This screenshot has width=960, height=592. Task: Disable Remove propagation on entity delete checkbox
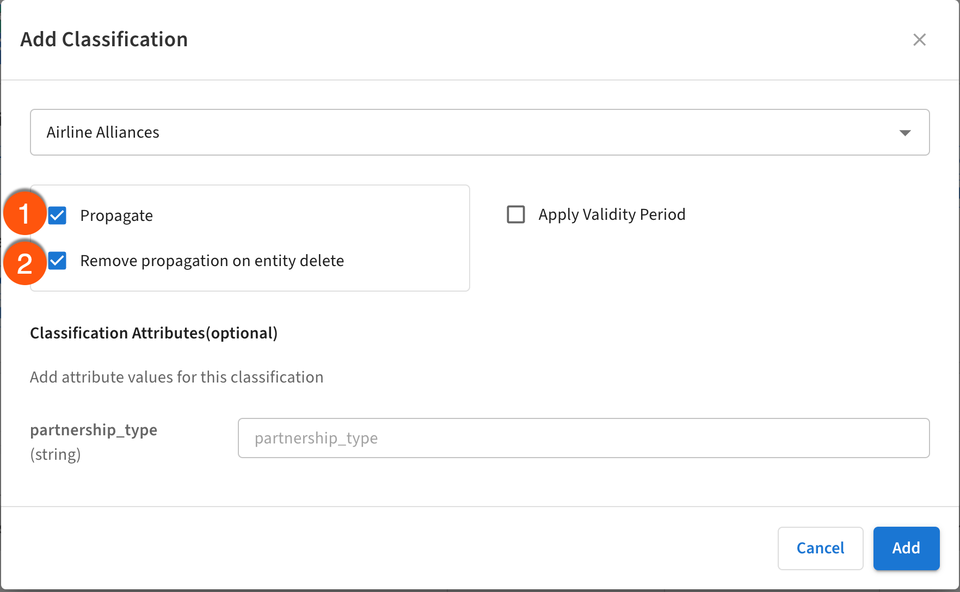tap(58, 261)
